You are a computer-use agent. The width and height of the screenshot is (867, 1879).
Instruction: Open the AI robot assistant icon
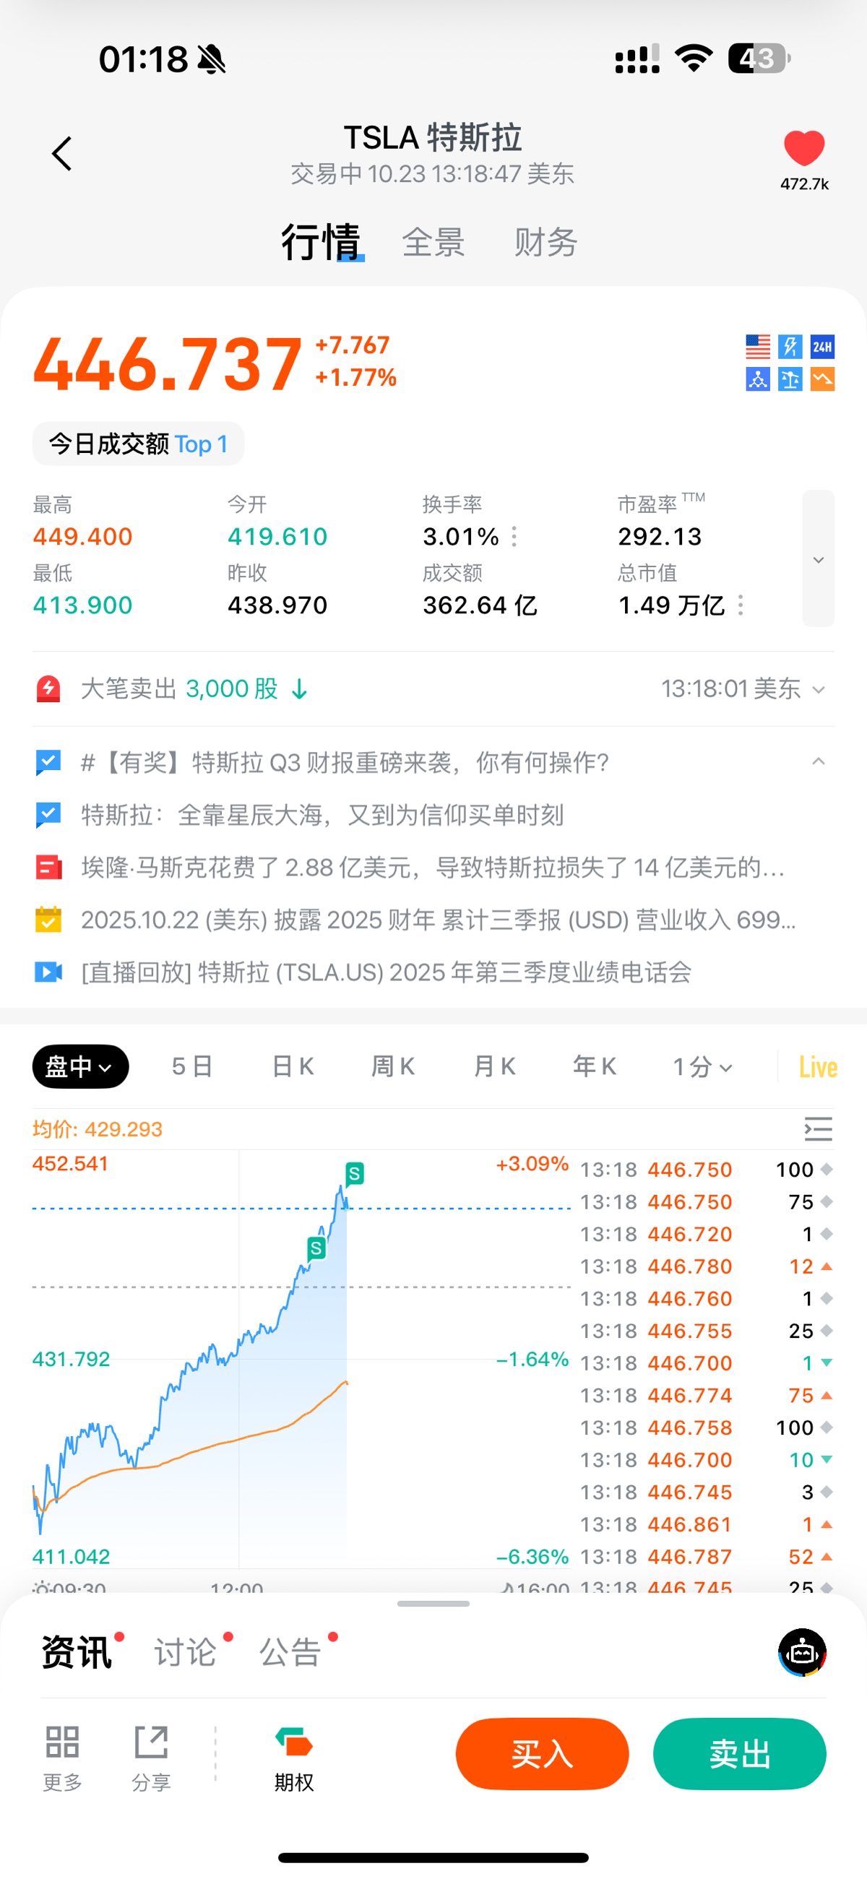coord(801,1652)
